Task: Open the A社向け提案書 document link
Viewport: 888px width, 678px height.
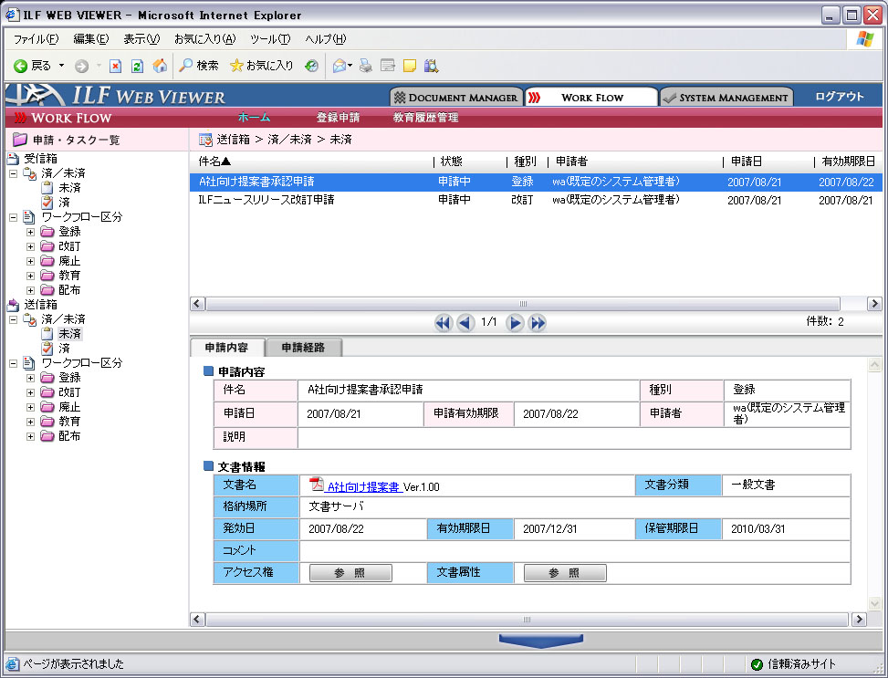Action: click(364, 486)
